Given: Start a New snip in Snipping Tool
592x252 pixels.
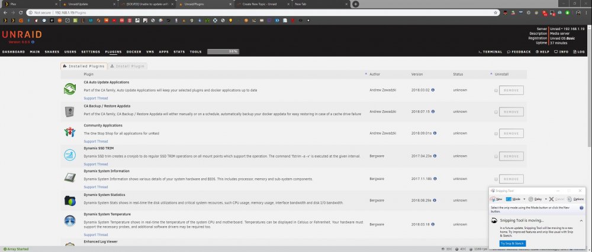Looking at the screenshot, I should [x=497, y=199].
